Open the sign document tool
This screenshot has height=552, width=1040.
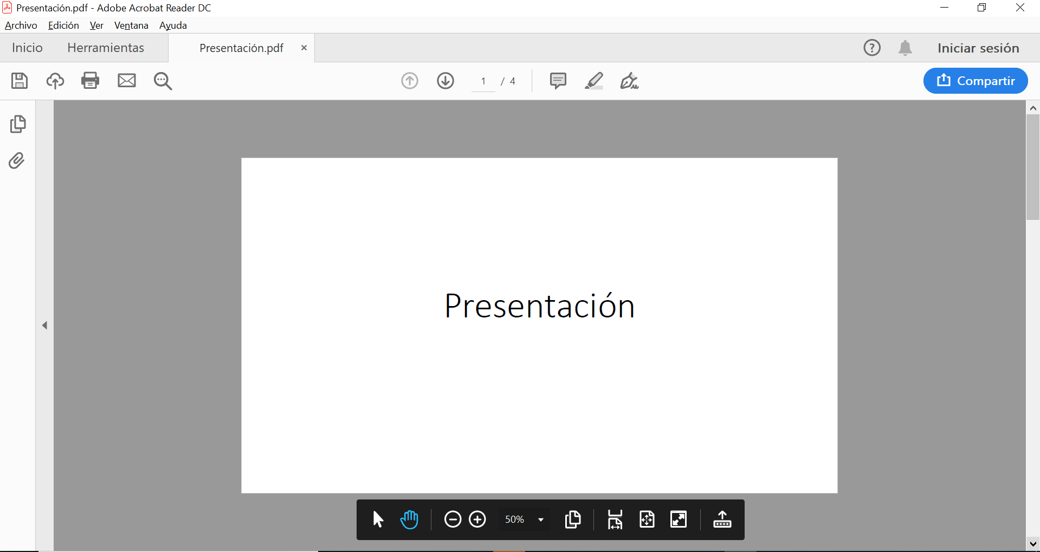pyautogui.click(x=629, y=81)
